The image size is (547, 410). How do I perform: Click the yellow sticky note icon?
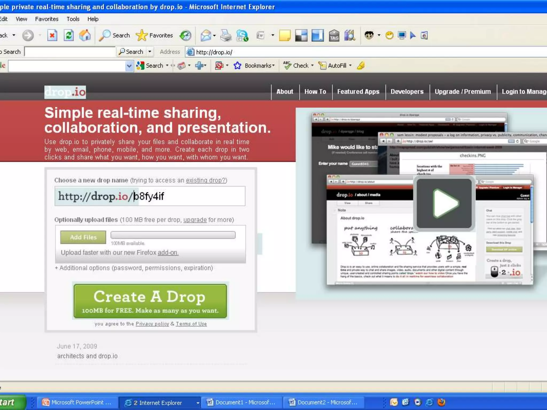(x=285, y=35)
